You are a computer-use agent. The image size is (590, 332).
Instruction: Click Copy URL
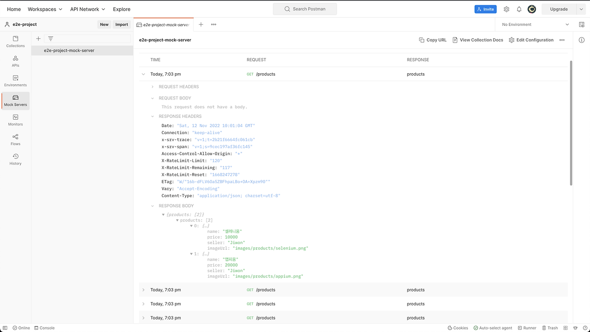(x=433, y=40)
